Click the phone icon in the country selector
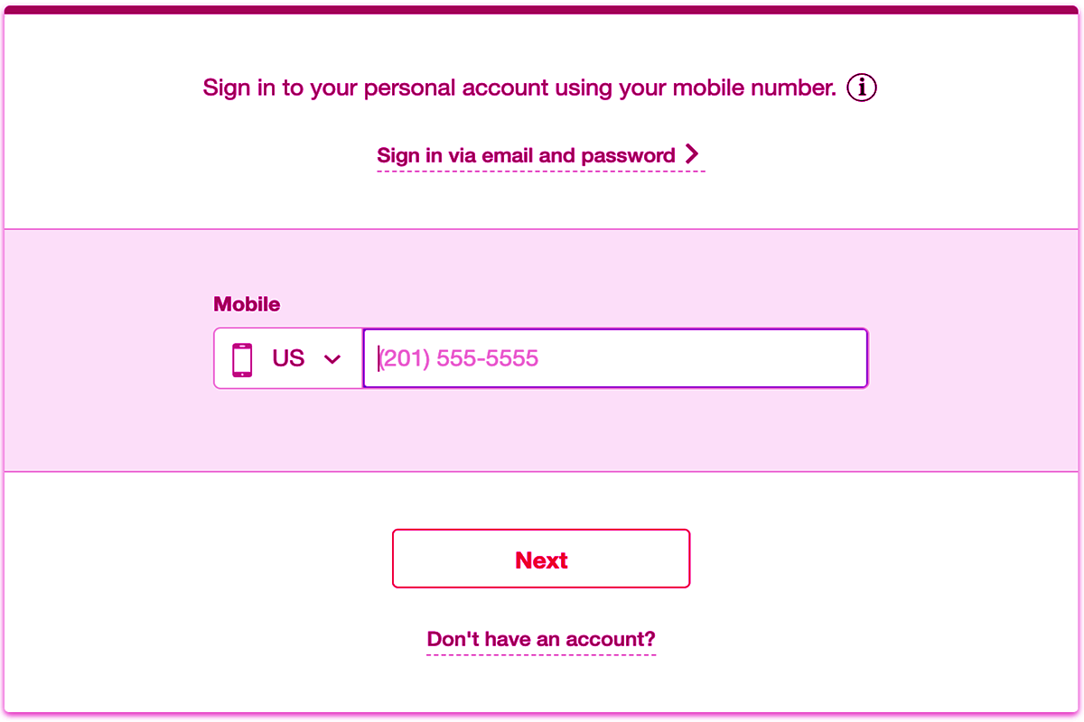 click(x=242, y=359)
